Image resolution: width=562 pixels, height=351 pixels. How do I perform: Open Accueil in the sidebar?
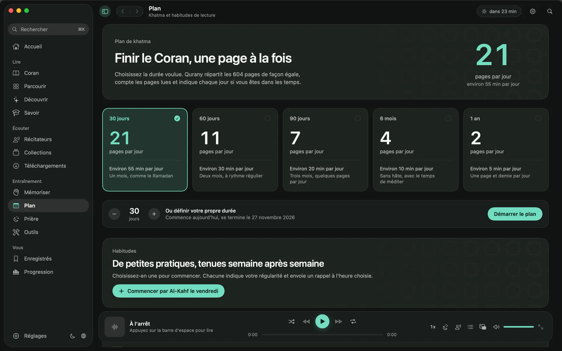(48, 47)
